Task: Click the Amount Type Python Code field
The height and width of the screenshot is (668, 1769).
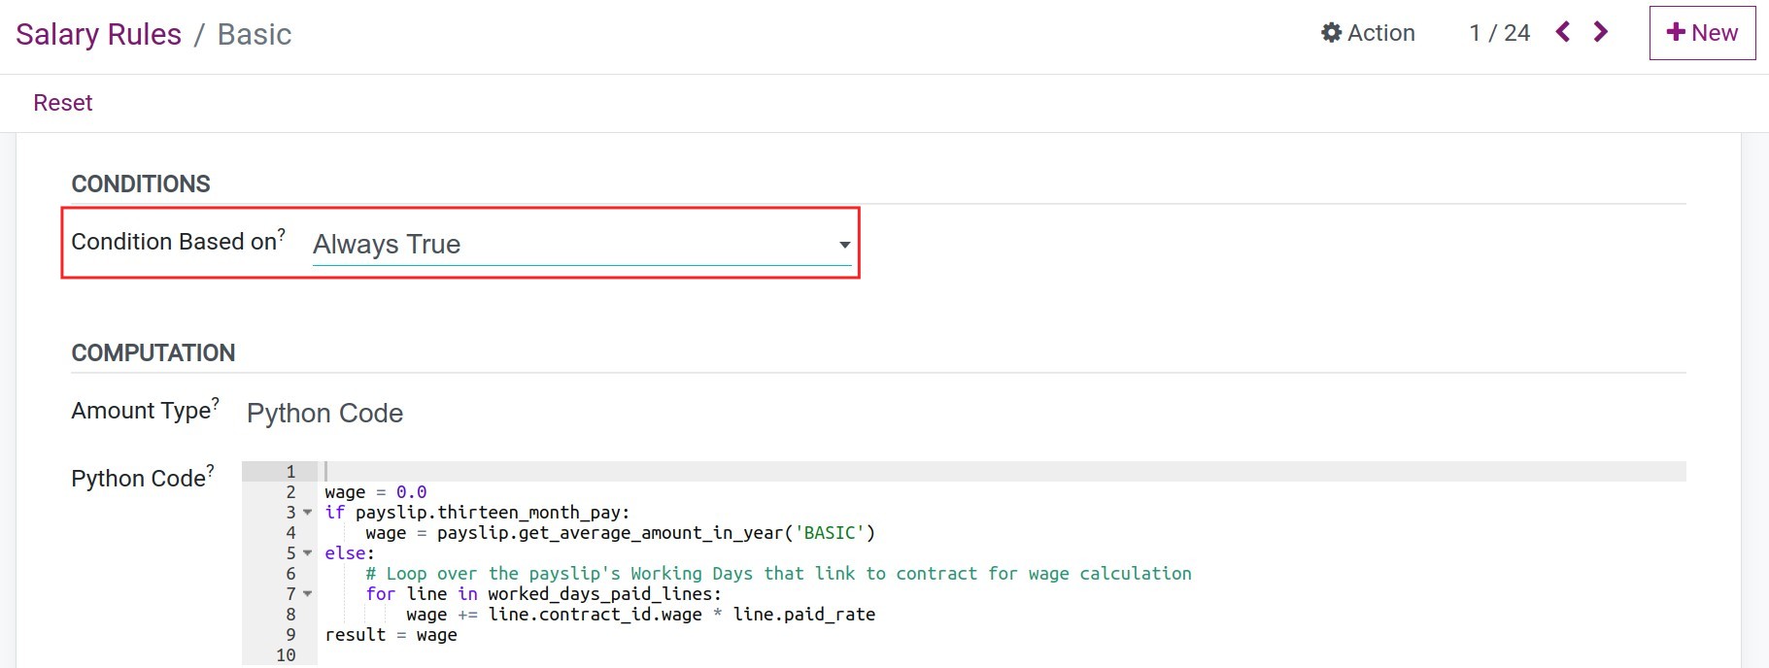Action: 324,414
